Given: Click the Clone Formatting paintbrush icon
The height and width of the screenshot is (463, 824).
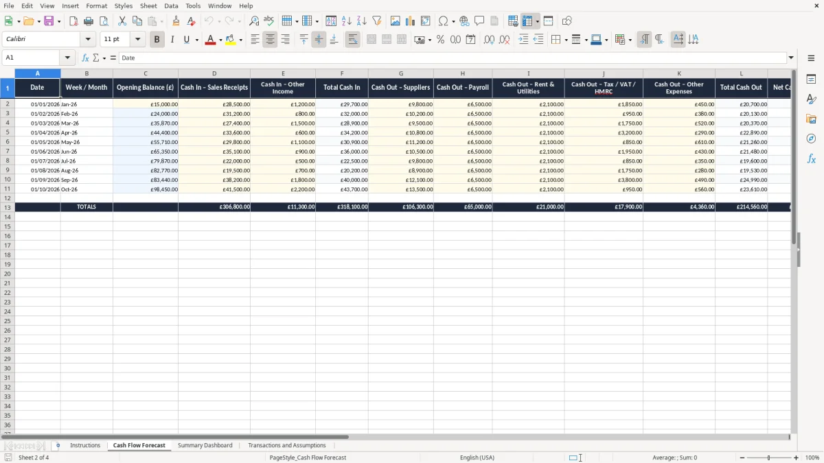Looking at the screenshot, I should coord(176,21).
